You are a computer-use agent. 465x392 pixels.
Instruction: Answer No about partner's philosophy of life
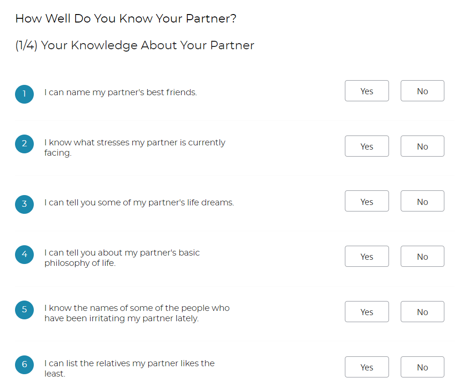[422, 256]
